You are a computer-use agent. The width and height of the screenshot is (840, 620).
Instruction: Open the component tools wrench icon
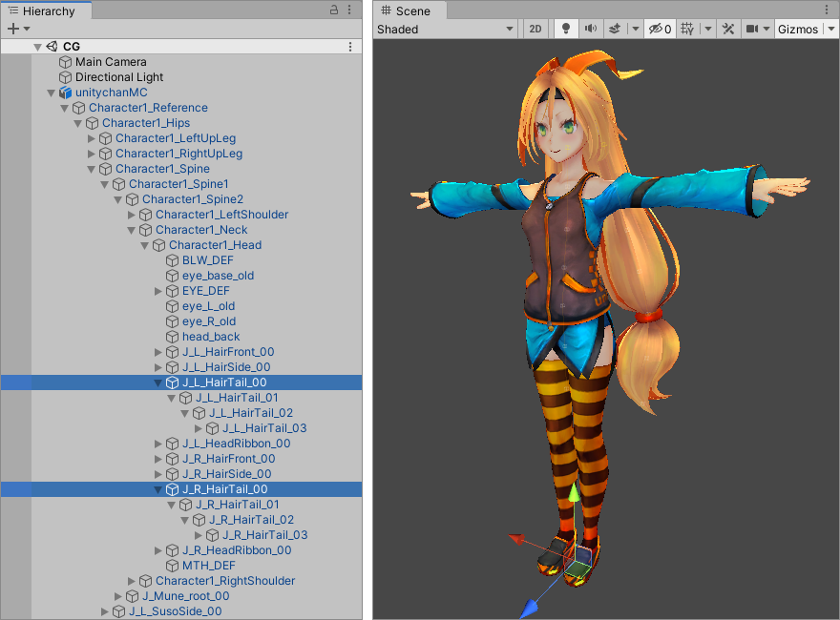[x=728, y=30]
